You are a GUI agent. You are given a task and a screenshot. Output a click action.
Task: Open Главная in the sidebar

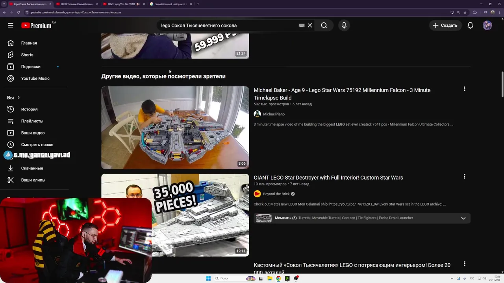point(29,43)
